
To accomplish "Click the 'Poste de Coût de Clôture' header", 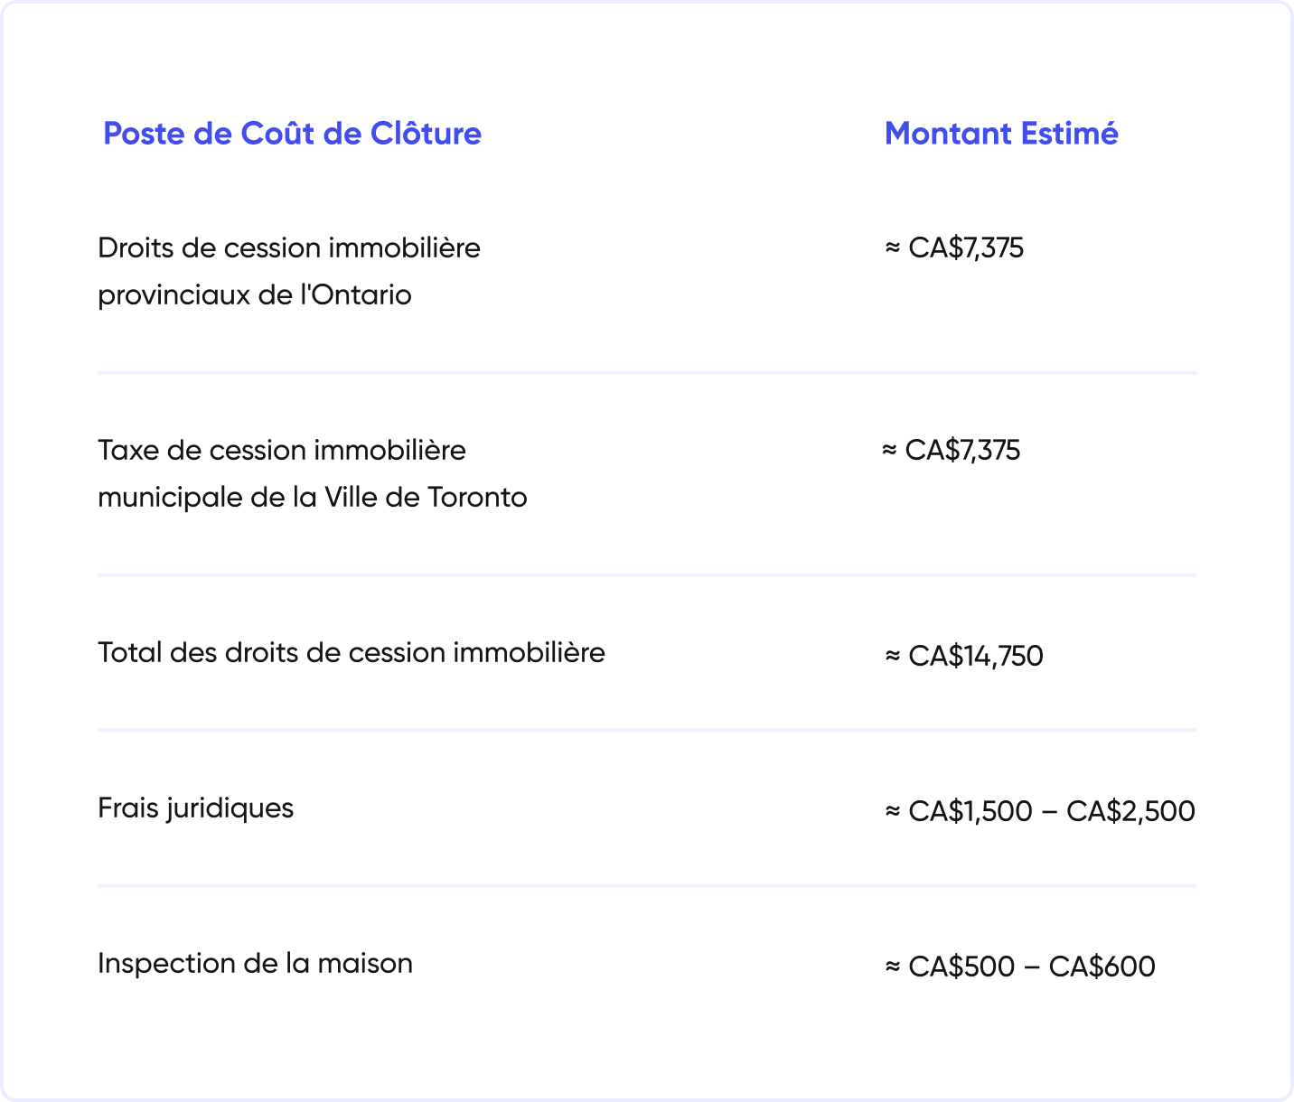I will click(x=292, y=134).
